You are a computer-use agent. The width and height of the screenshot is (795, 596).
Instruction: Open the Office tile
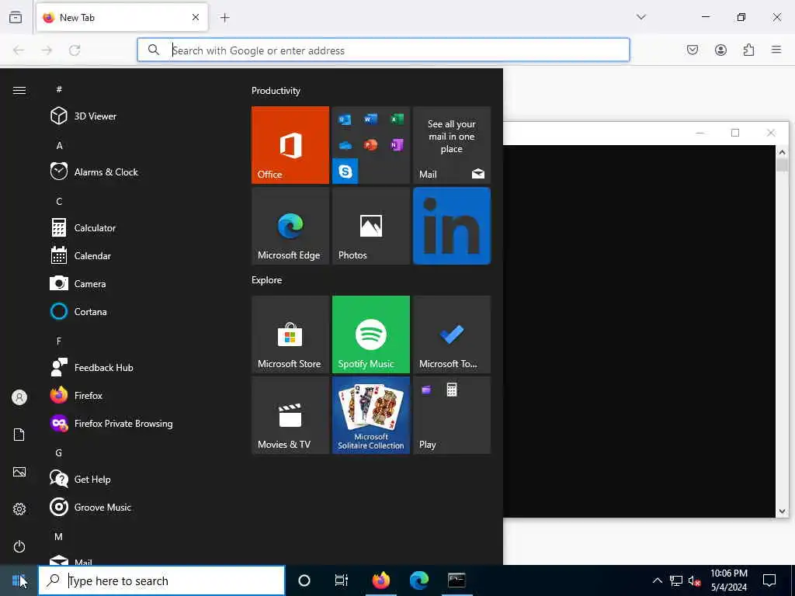coord(290,145)
